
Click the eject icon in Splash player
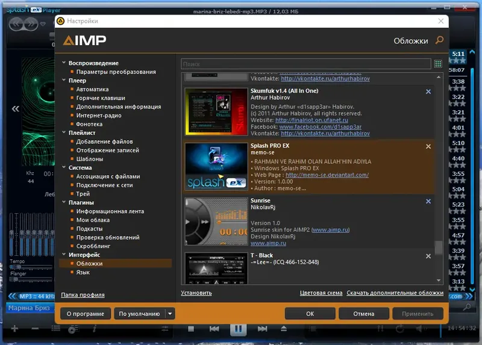(x=284, y=329)
